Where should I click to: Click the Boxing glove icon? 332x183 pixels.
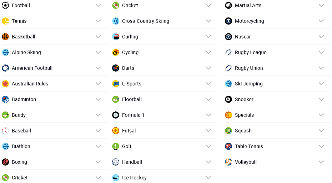click(5, 162)
